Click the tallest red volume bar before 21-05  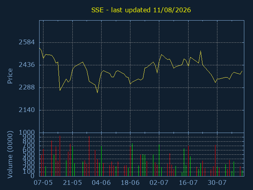[x=60, y=156]
